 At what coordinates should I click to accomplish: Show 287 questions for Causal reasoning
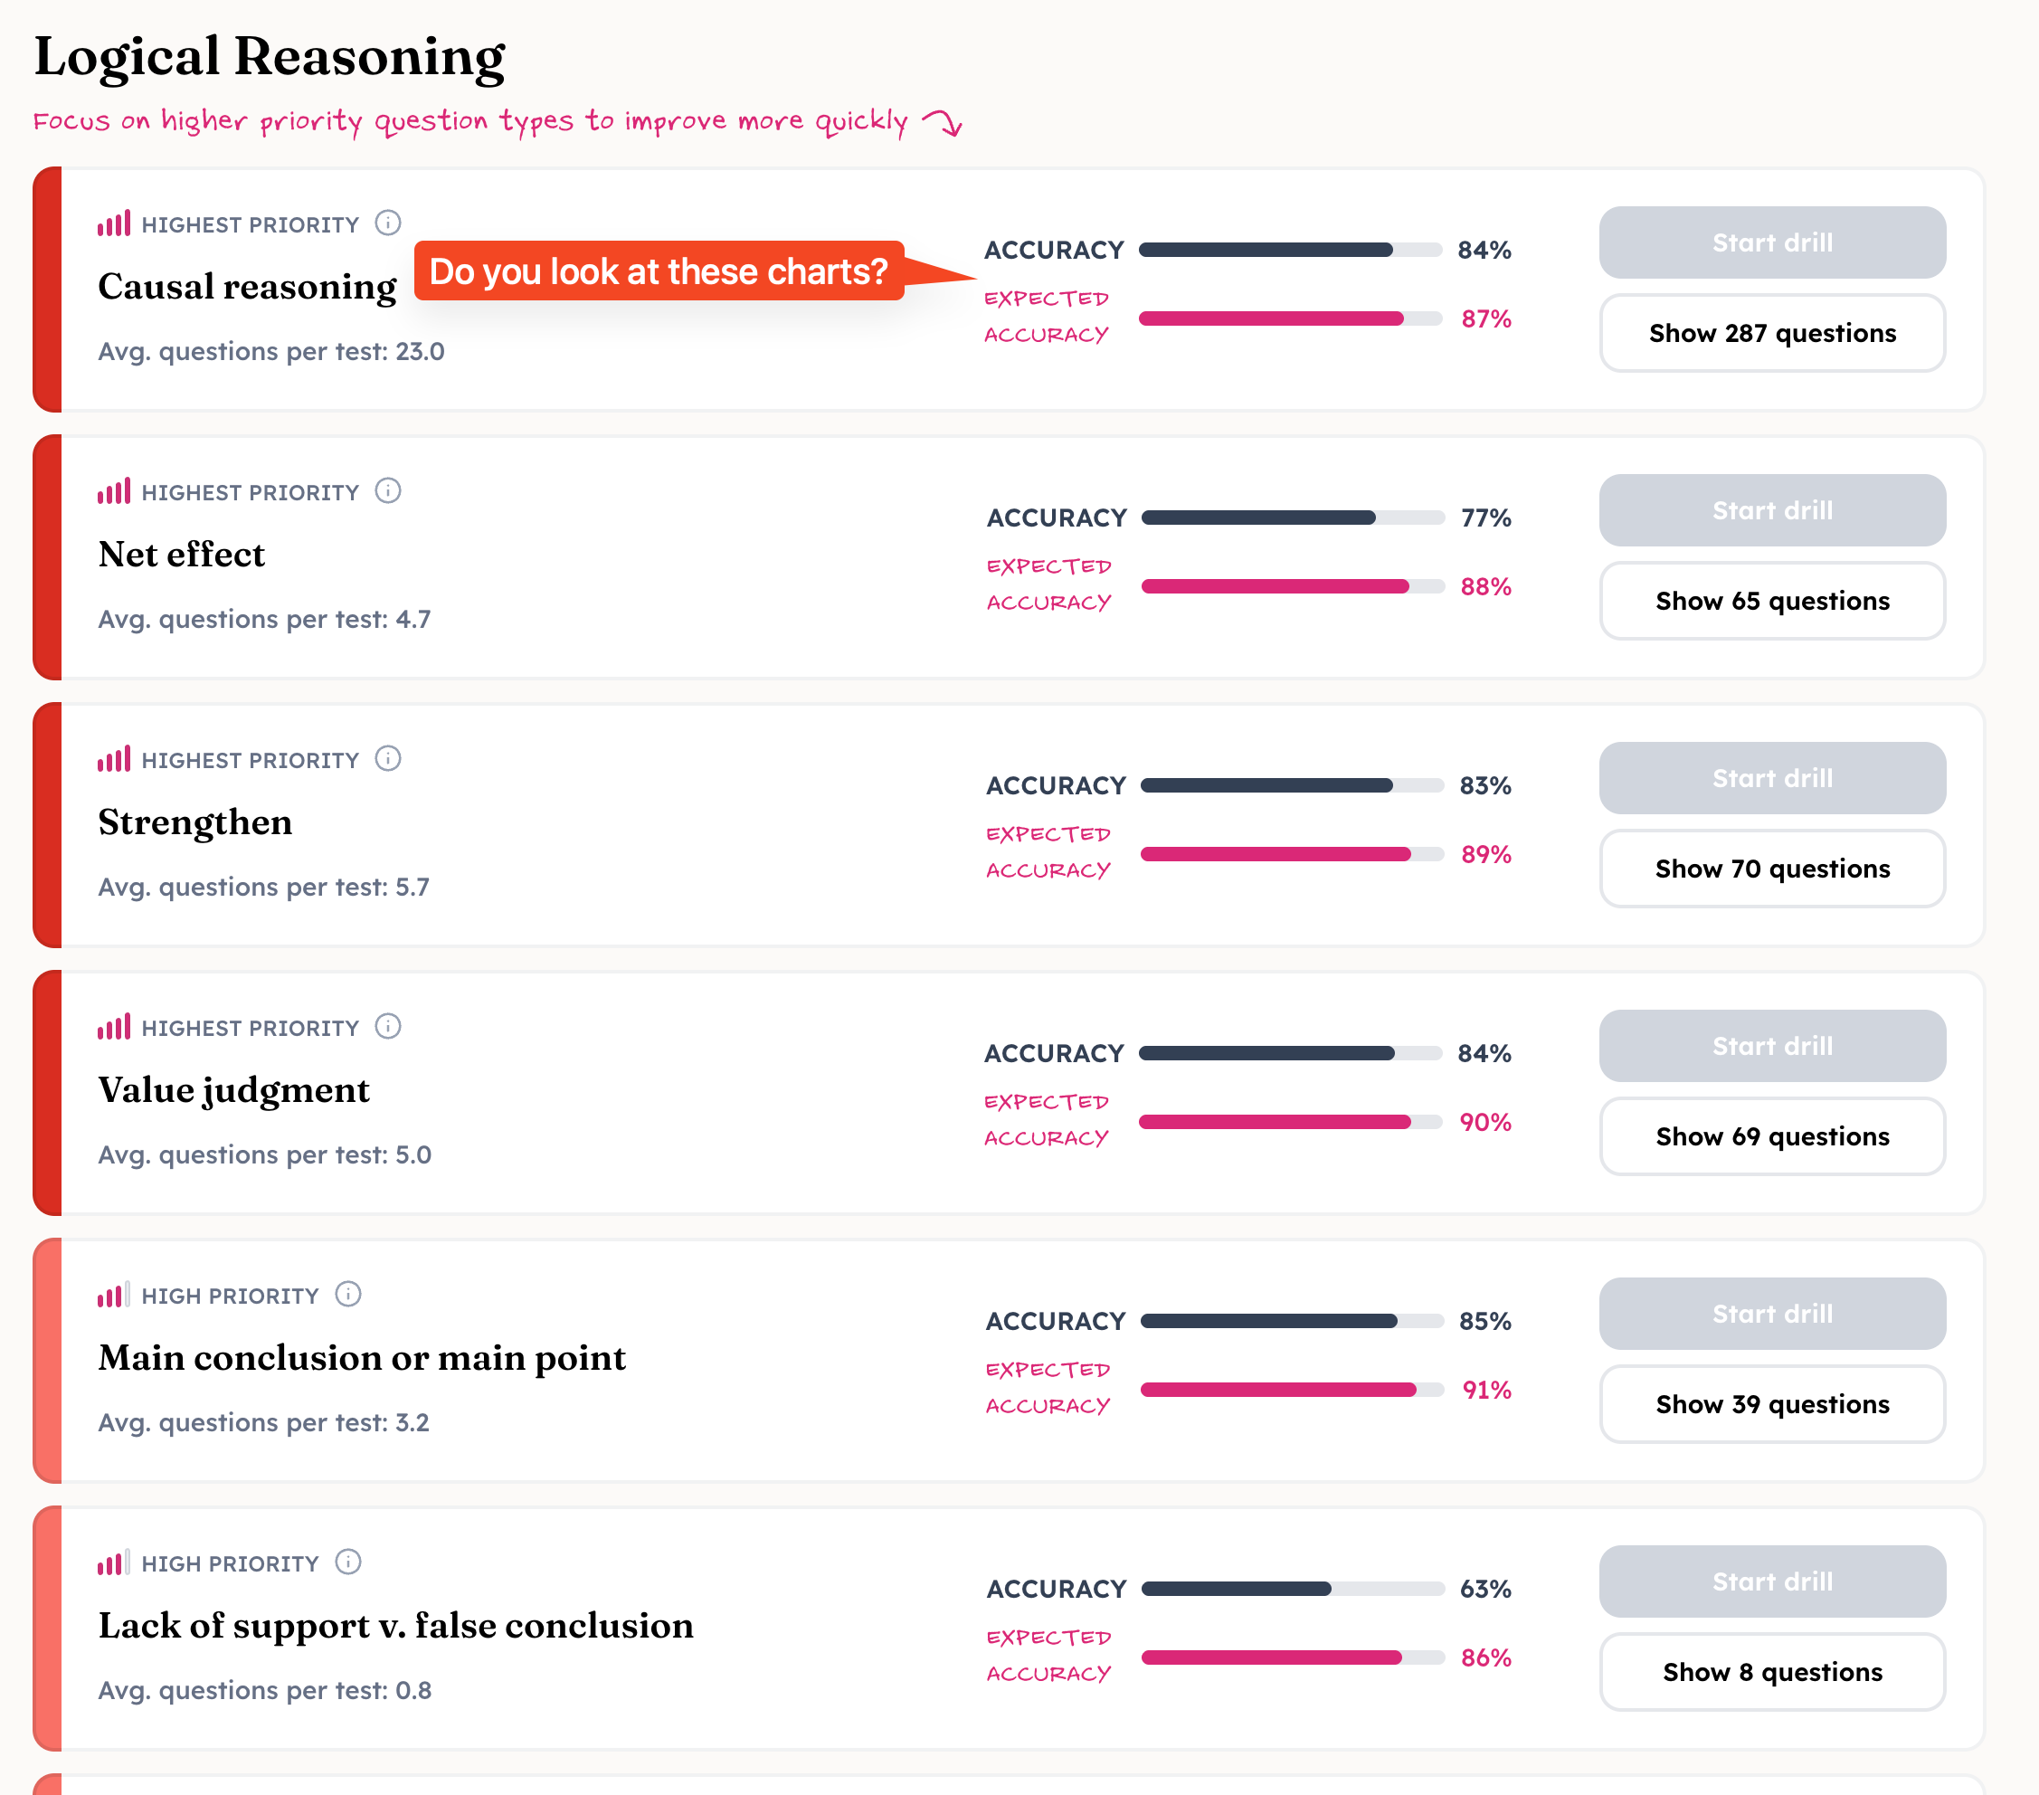[x=1771, y=333]
